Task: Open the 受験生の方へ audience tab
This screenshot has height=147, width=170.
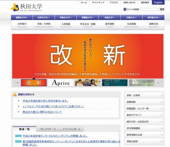Action: click(x=22, y=18)
